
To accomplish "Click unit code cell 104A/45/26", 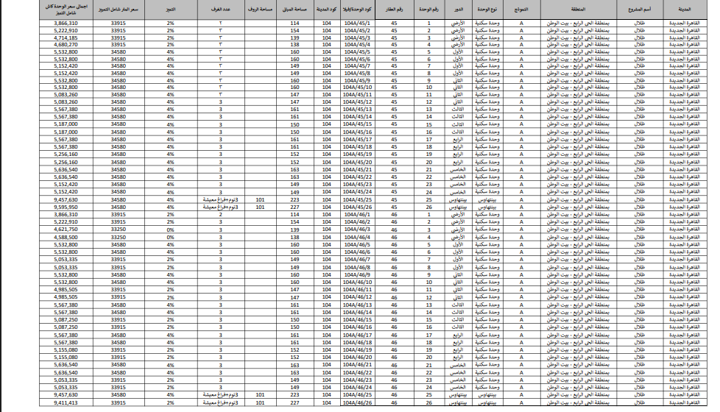I will 357,207.
